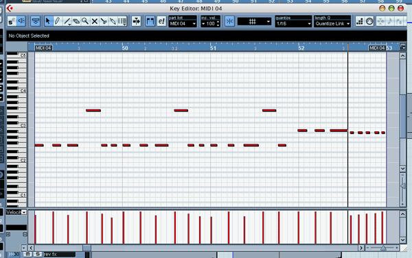Viewport: 412px width, 258px height.
Task: Click the longest note in bar 52
Action: click(x=339, y=131)
